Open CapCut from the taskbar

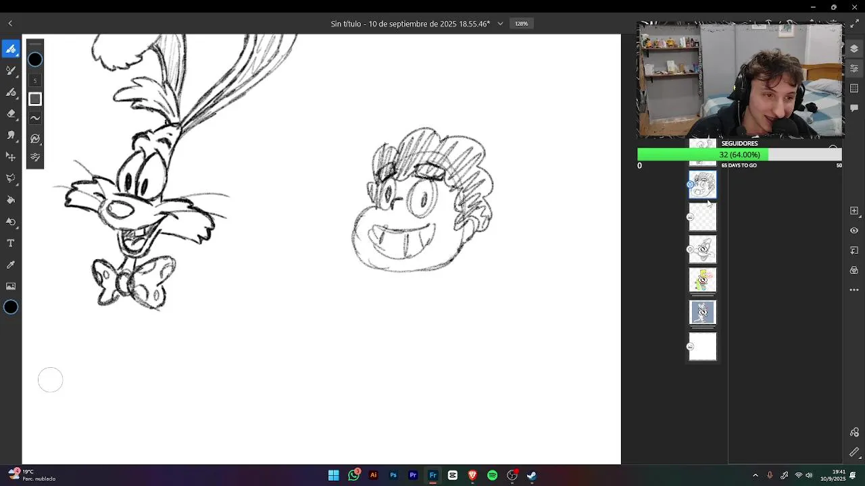(453, 475)
